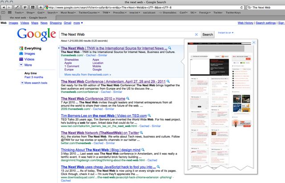Open the PressDoc bookmarks folder
Image resolution: width=285 pixels, height=183 pixels.
pyautogui.click(x=120, y=12)
